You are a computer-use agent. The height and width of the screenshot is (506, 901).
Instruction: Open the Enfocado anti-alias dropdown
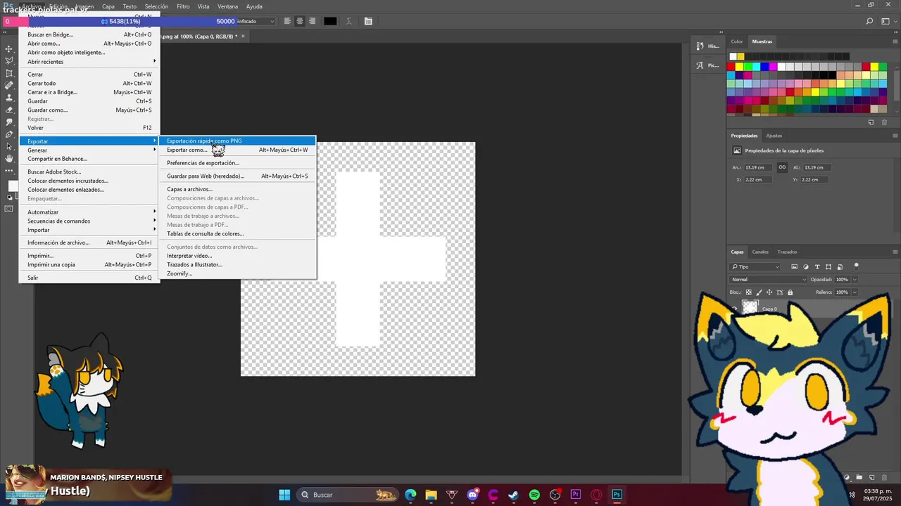pos(256,21)
